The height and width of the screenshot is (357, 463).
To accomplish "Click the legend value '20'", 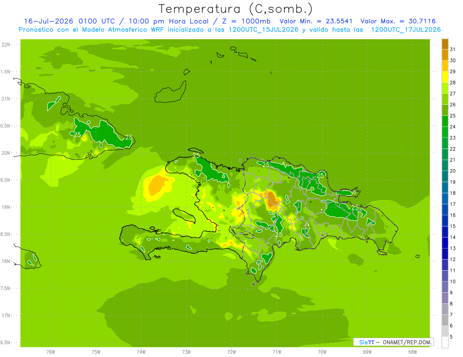I will (453, 171).
